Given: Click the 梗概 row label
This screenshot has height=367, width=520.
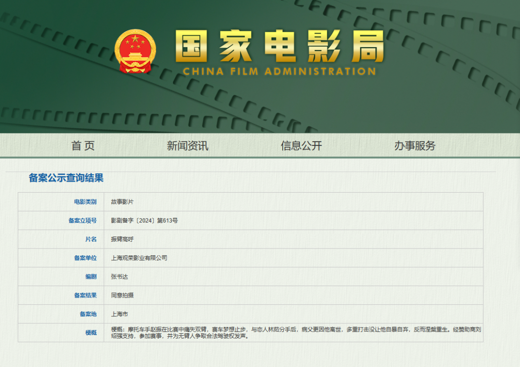Looking at the screenshot, I should pos(91,332).
